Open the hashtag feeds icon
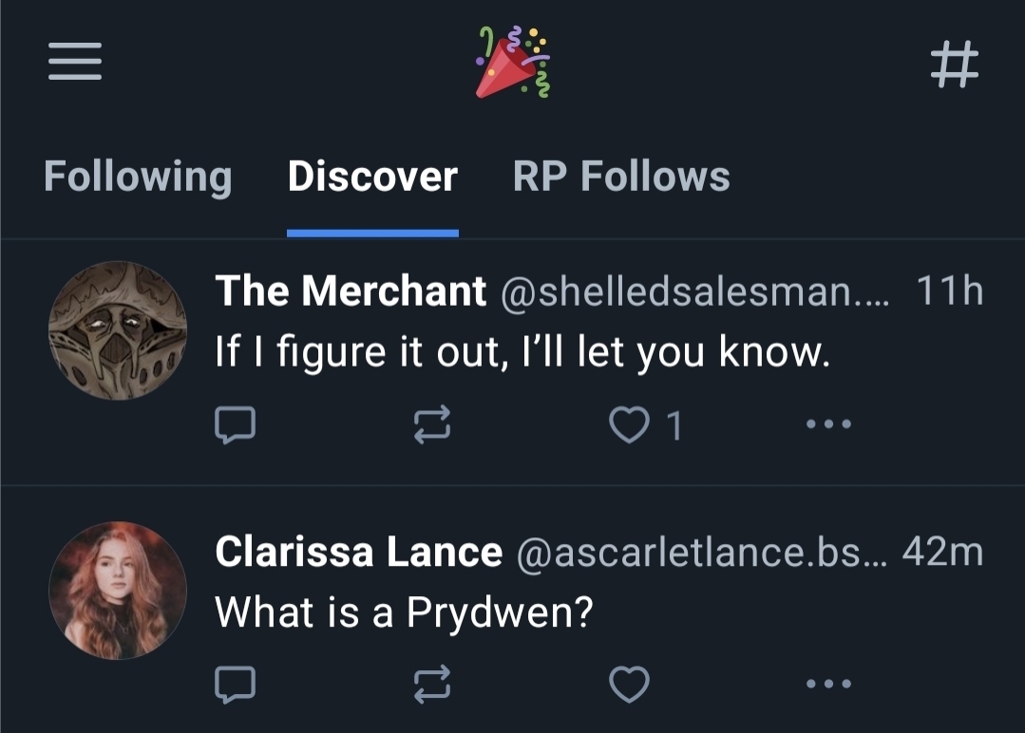Viewport: 1025px width, 733px height. point(953,65)
